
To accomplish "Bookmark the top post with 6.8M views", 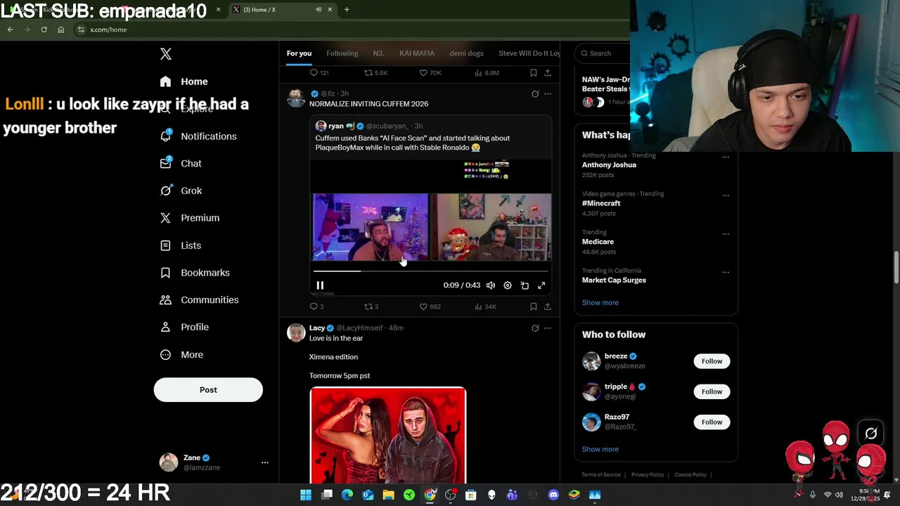I will click(534, 72).
